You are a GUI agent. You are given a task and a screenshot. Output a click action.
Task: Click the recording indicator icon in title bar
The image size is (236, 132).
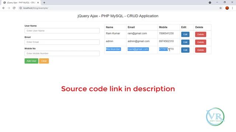(210, 3)
